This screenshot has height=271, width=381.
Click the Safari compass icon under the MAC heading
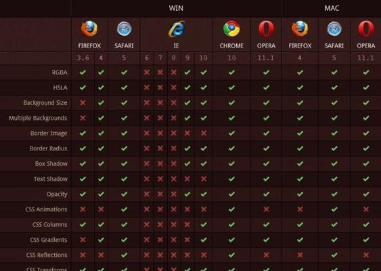[334, 28]
